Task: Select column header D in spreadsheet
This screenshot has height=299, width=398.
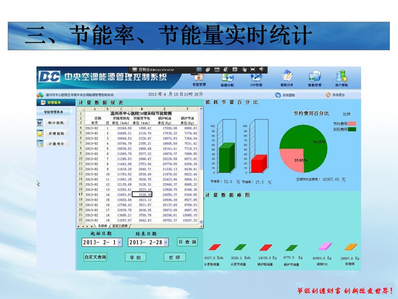Action: click(142, 109)
